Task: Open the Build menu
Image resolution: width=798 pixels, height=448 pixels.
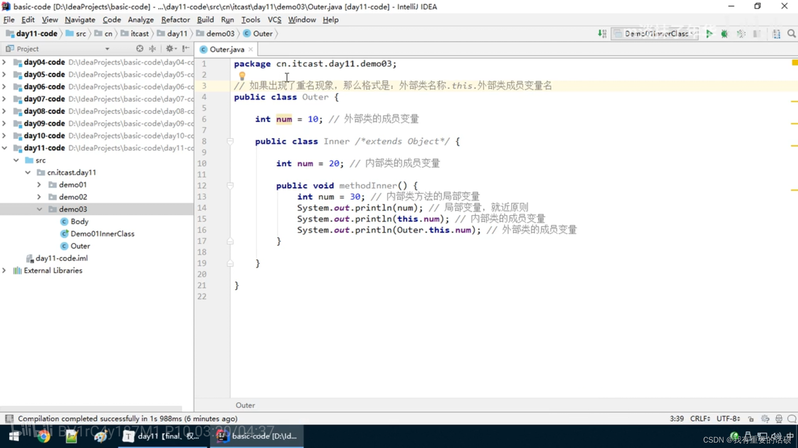Action: coord(205,19)
